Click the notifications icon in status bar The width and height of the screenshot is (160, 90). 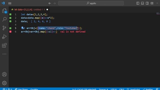(x=157, y=89)
